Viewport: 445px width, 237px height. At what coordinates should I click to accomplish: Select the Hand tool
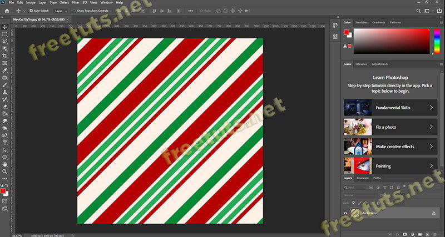pyautogui.click(x=5, y=164)
